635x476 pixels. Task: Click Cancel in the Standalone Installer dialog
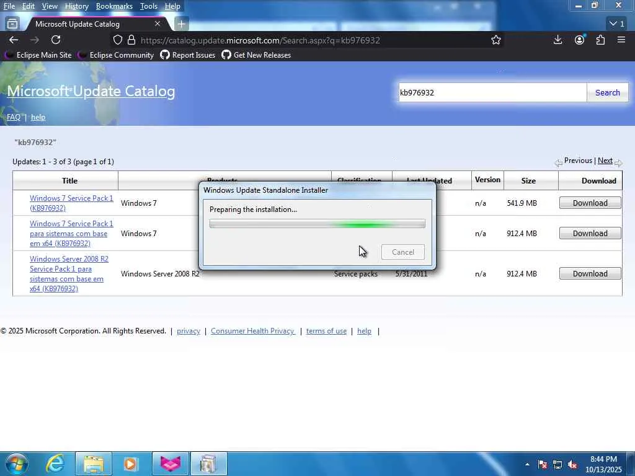click(x=403, y=252)
